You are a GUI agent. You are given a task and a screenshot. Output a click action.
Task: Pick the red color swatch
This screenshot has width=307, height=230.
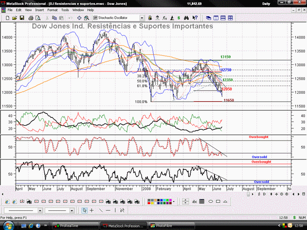tap(149, 203)
